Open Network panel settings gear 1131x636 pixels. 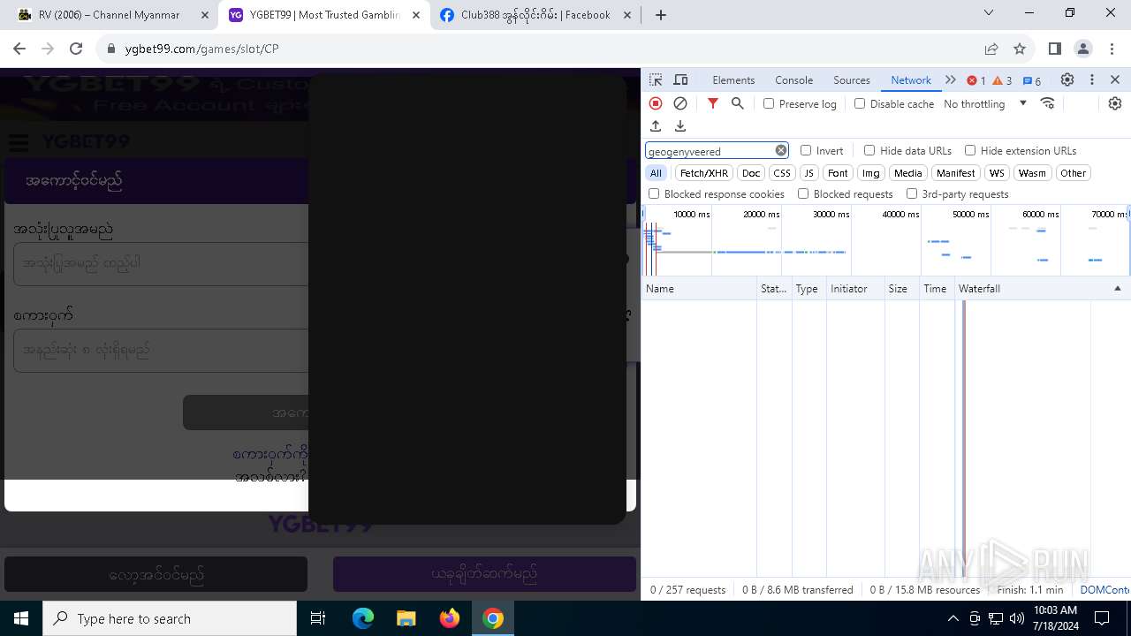coord(1115,103)
